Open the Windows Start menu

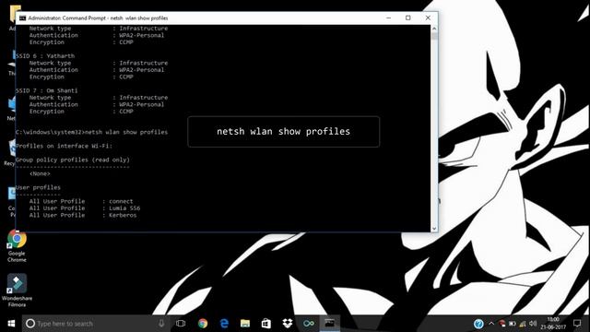tap(11, 324)
